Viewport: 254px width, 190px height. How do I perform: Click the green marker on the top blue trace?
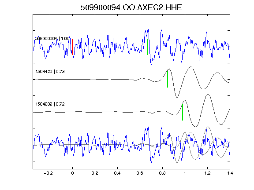[x=148, y=47]
